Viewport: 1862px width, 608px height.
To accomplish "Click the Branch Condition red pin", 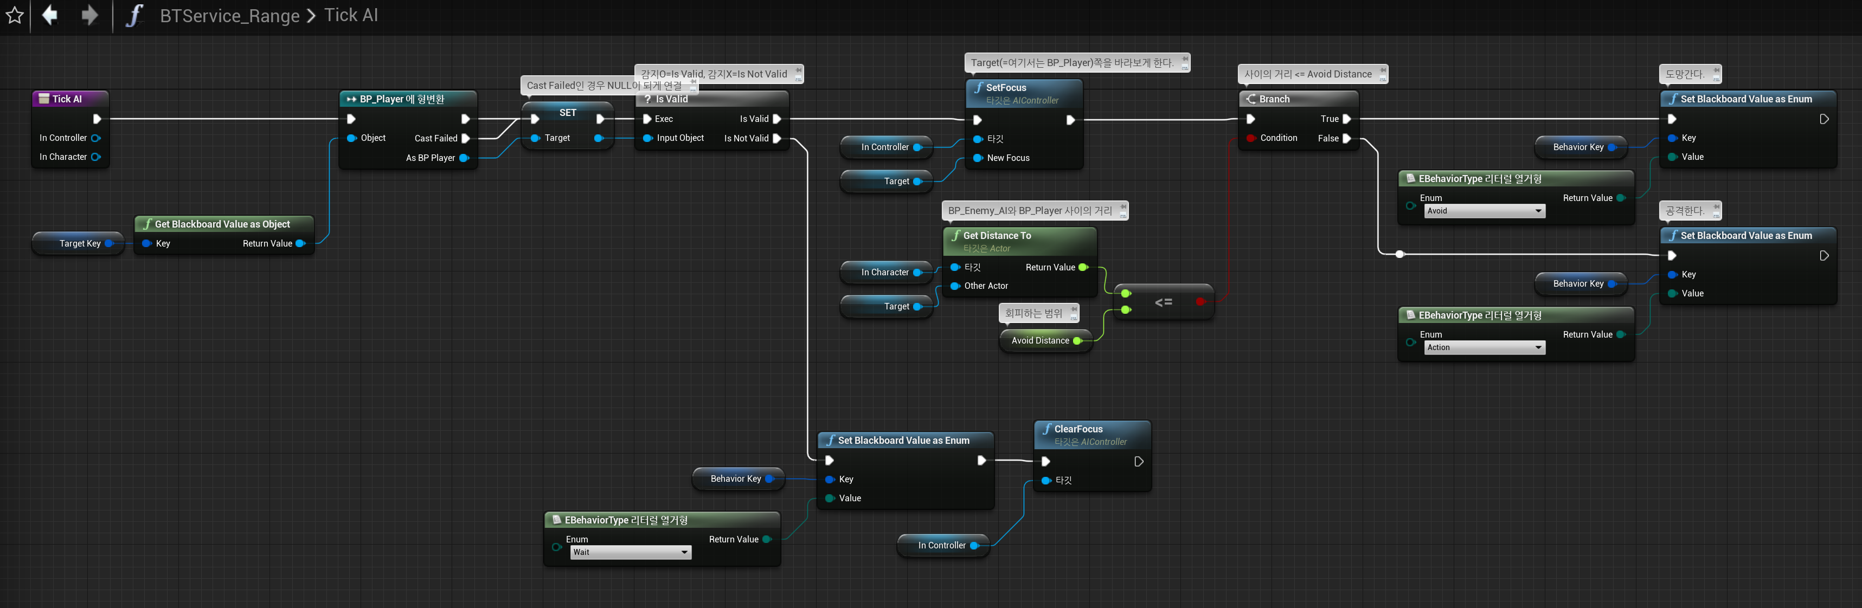I will pos(1250,138).
